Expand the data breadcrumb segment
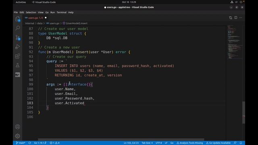Screen dimensions: 258x145 click(40, 23)
